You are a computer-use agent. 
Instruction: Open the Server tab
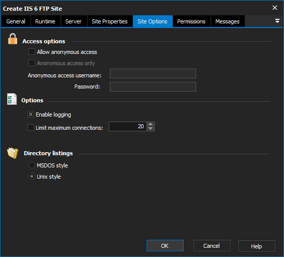[x=74, y=21]
